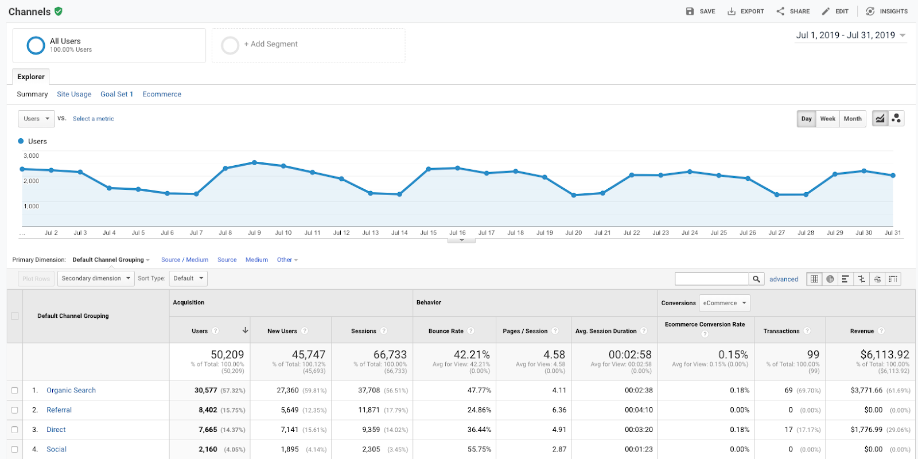
Task: Select the Percentage pie chart view icon
Action: coord(830,279)
